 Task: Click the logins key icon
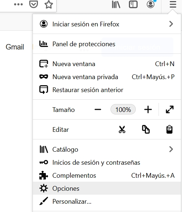[44, 162]
